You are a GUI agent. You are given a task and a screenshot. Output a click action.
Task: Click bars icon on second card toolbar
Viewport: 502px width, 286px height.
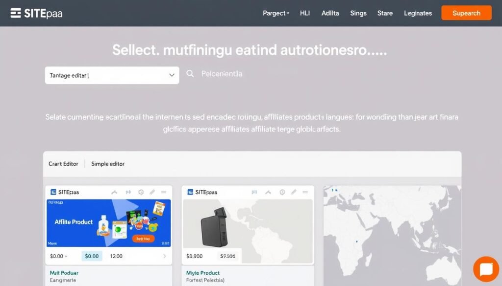pyautogui.click(x=254, y=192)
